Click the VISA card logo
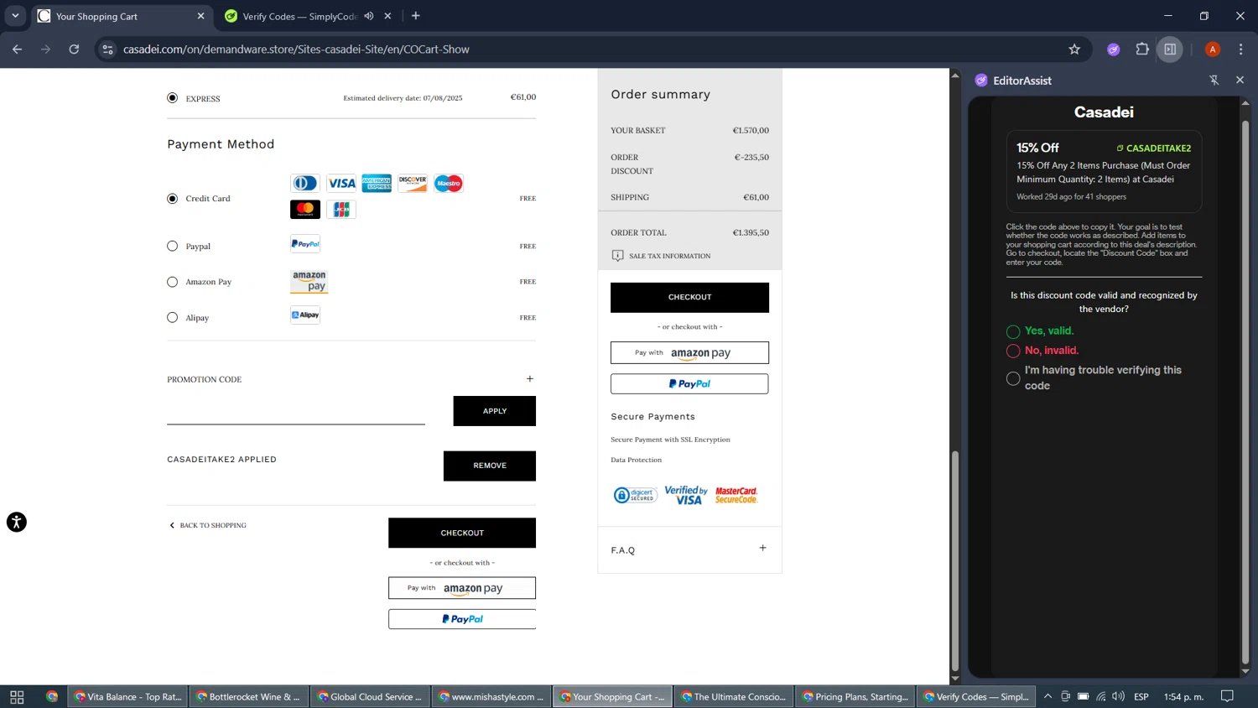Screen dimensions: 1258x708 [341, 183]
